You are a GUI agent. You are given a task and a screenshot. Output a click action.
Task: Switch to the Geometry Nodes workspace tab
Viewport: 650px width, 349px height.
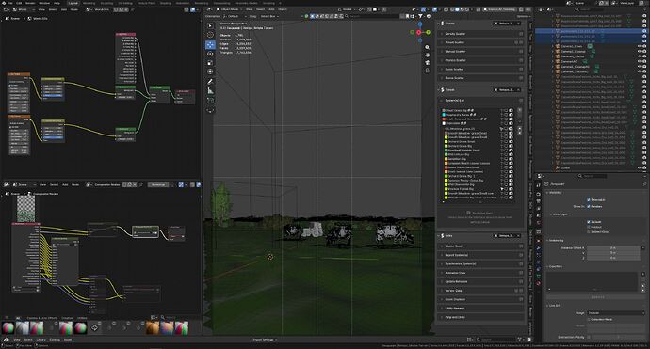[246, 3]
